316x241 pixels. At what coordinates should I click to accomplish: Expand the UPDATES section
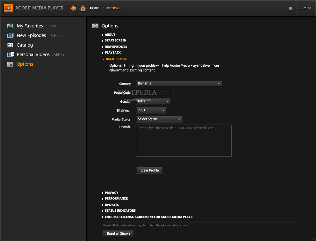click(111, 205)
